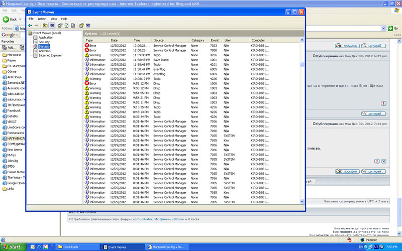Switch to the Downloads taskbar button
Image resolution: width=402 pixels, height=251 pixels.
coord(77,247)
